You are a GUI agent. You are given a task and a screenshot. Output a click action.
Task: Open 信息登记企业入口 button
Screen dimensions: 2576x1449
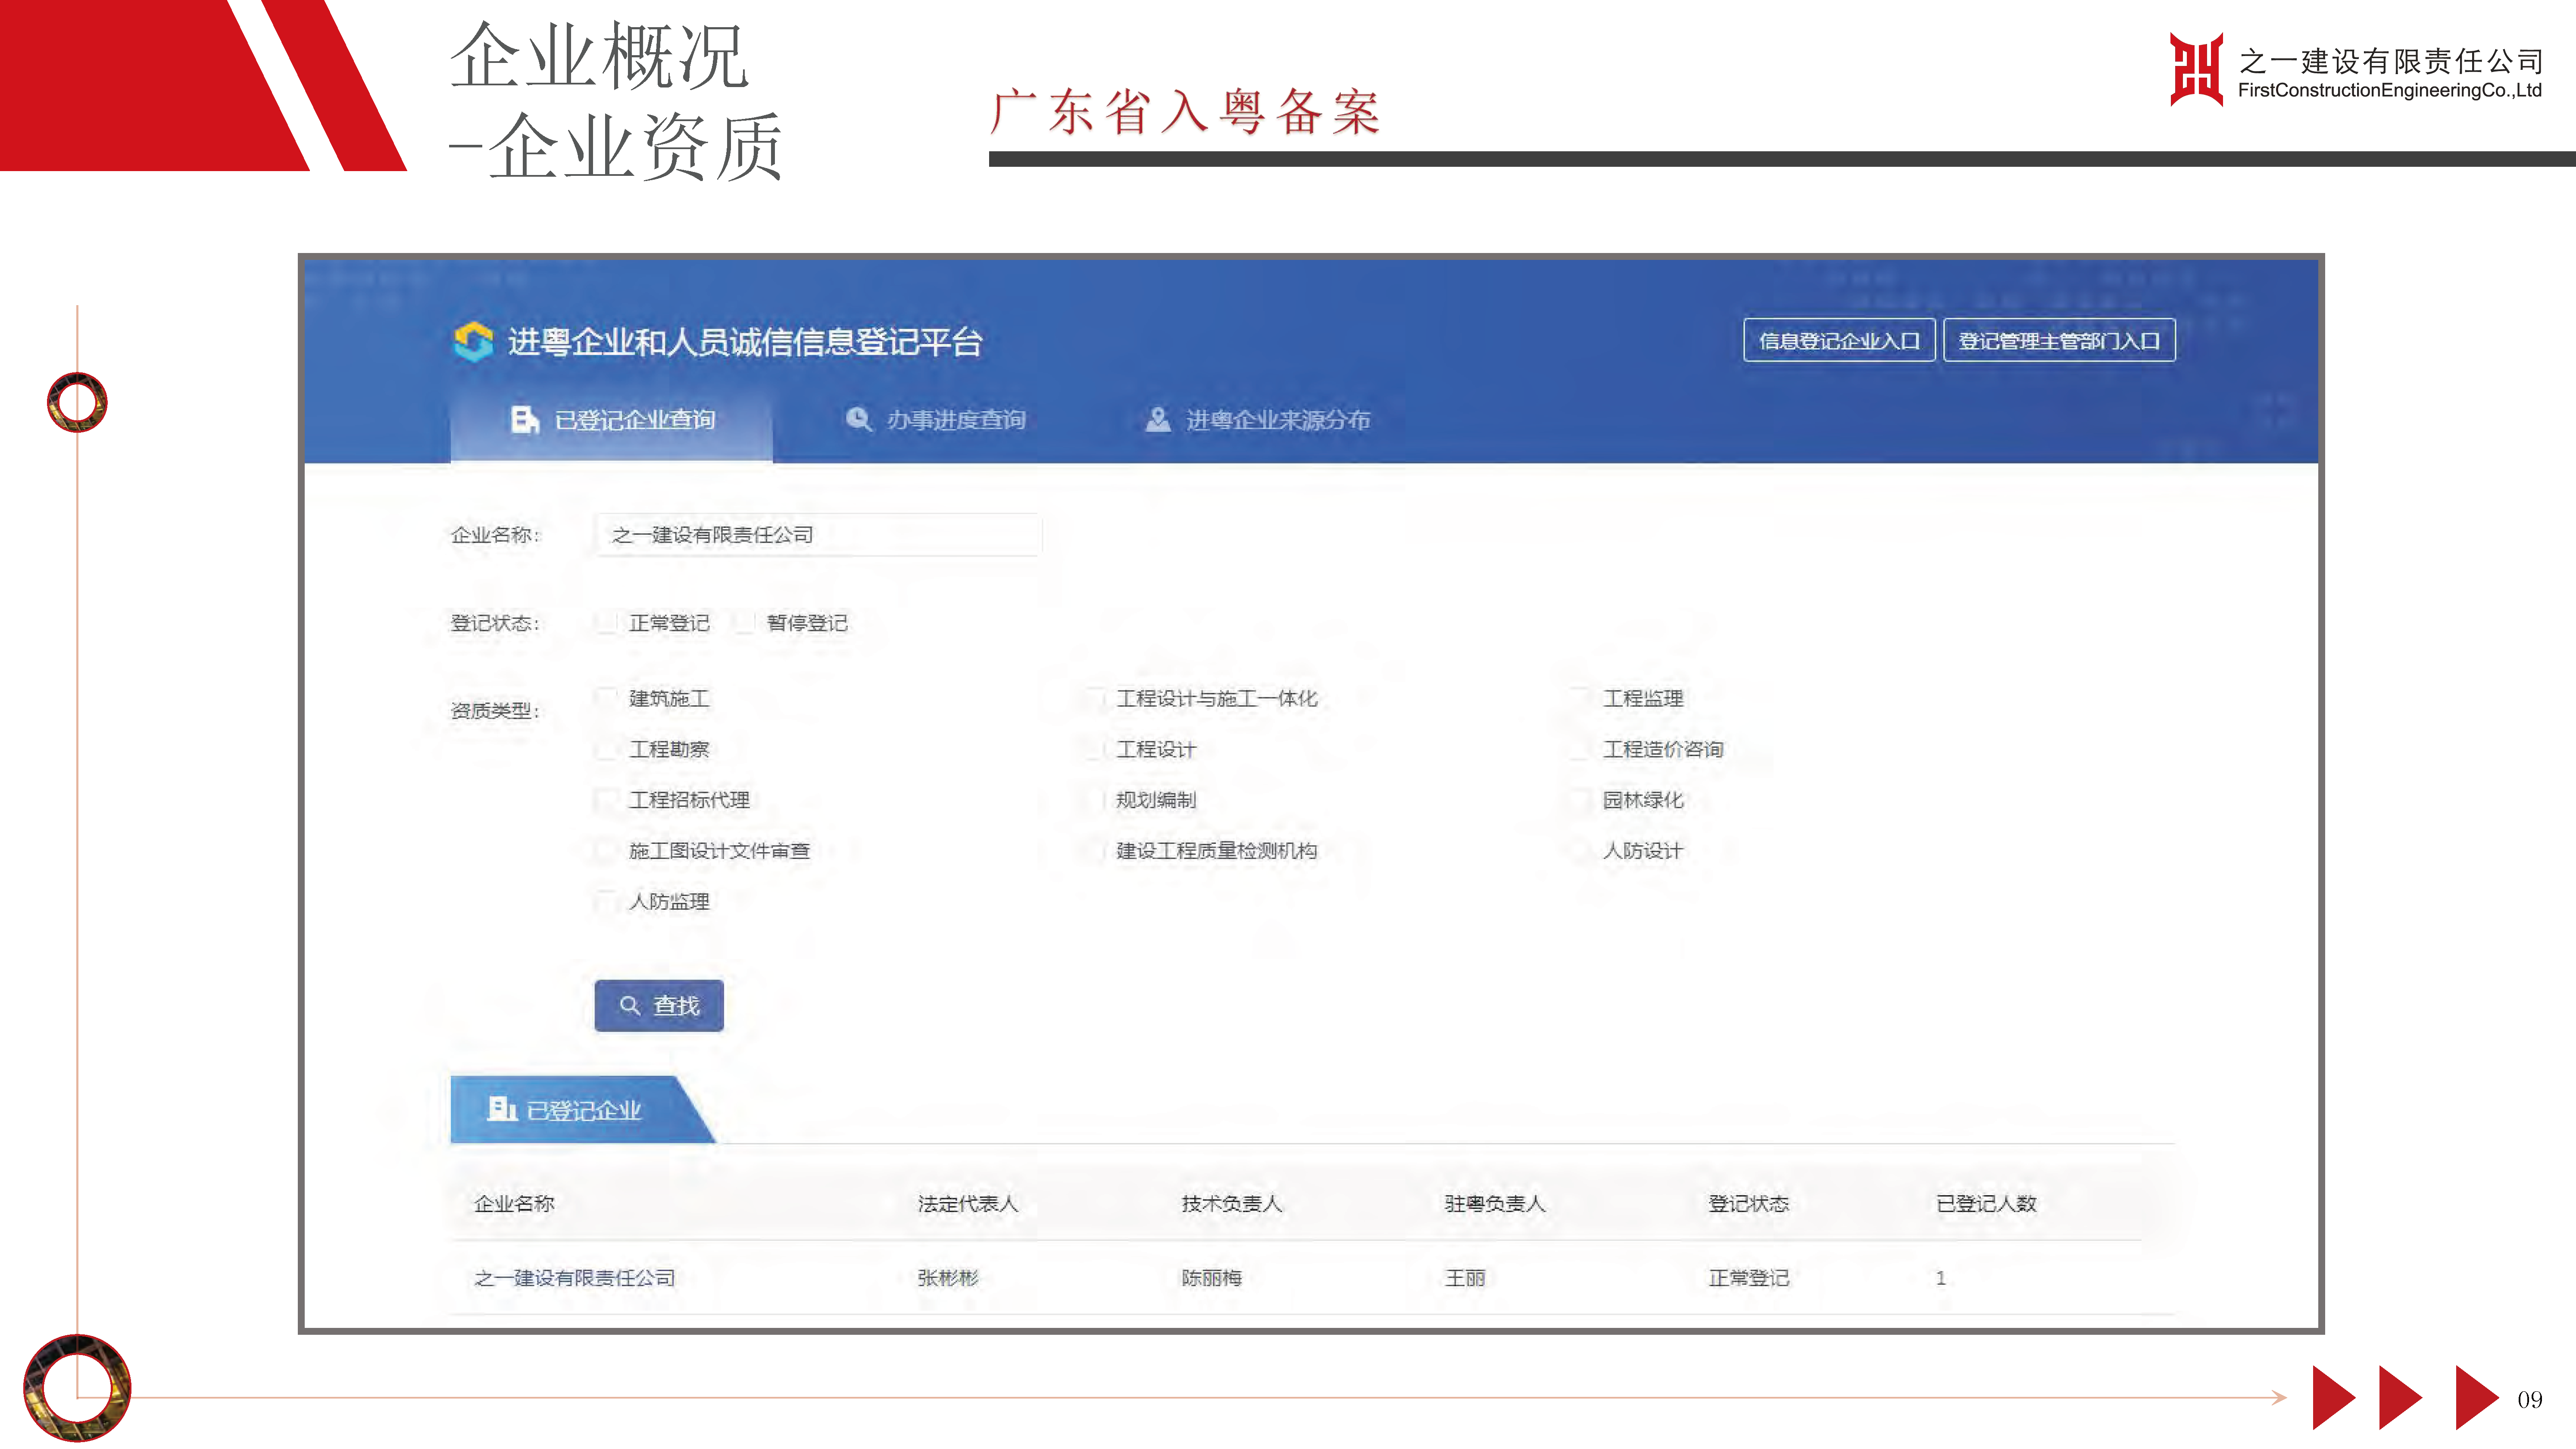pyautogui.click(x=1839, y=340)
